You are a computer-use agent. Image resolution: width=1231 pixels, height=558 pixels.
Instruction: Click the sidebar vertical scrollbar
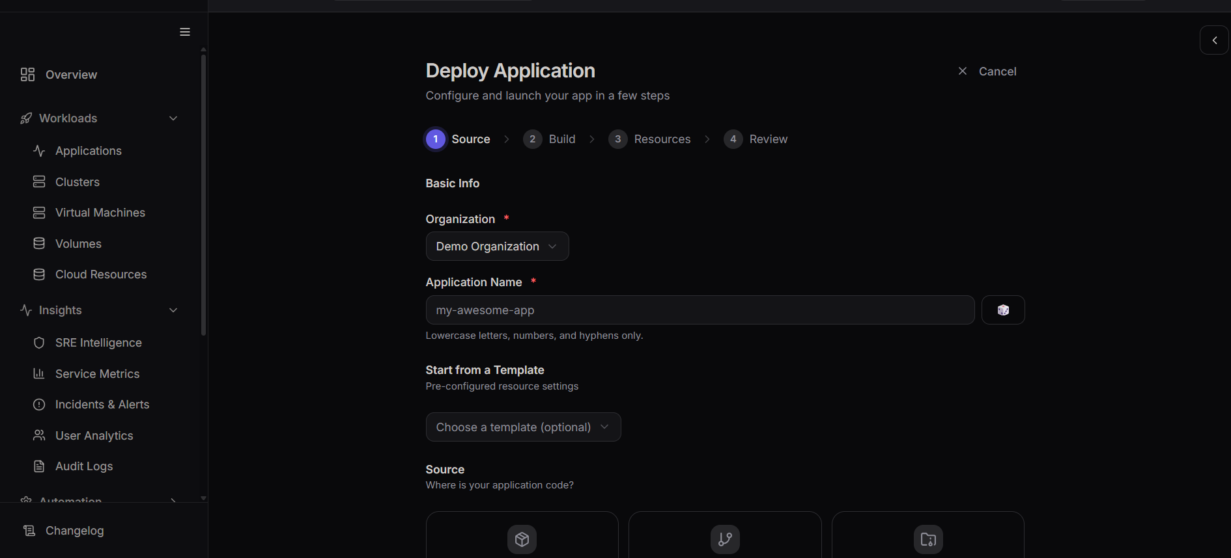[x=203, y=195]
